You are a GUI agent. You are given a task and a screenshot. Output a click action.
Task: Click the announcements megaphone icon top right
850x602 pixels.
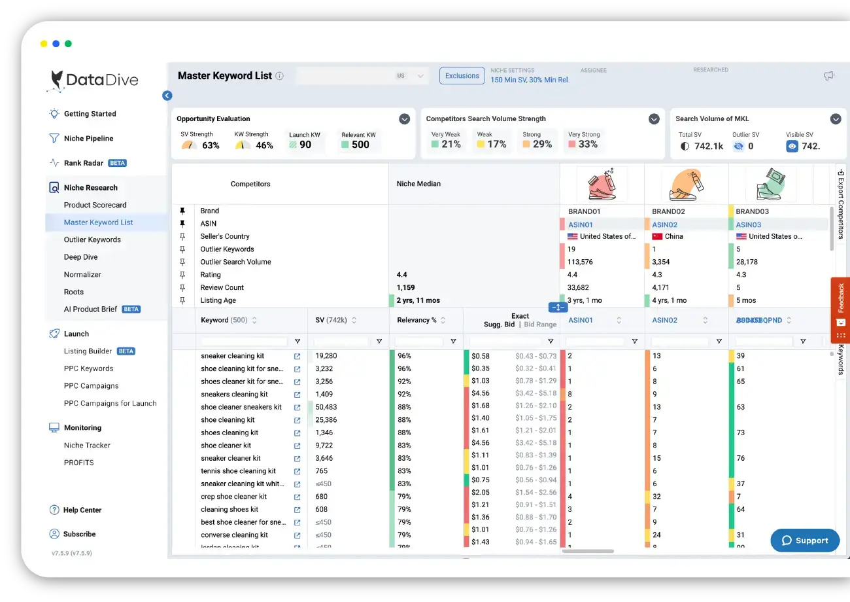pyautogui.click(x=828, y=75)
